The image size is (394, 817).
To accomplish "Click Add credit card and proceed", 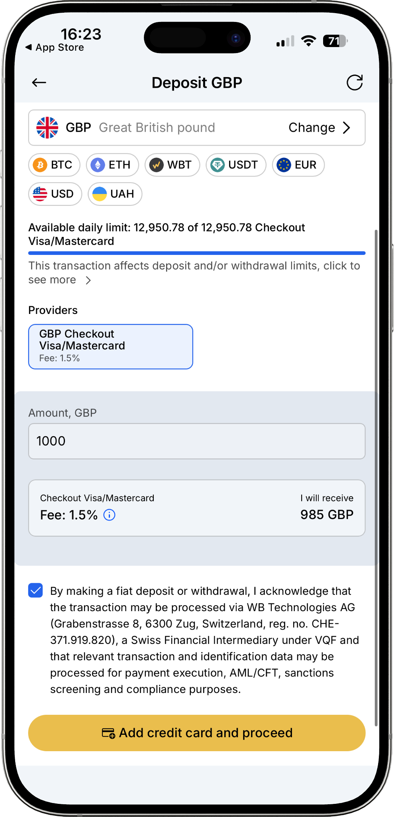I will tap(197, 733).
